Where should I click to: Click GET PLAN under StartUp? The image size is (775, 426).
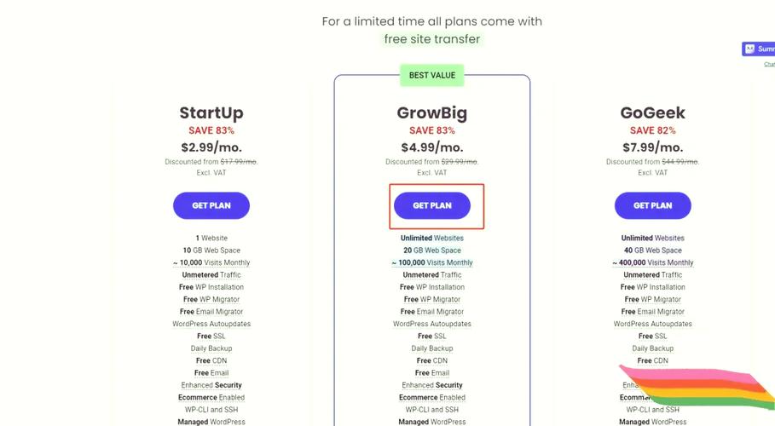211,205
